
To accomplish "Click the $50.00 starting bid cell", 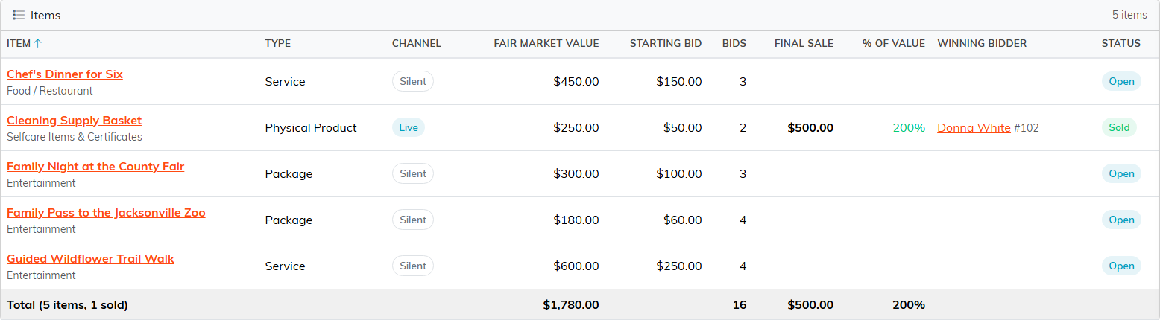I will pyautogui.click(x=683, y=128).
